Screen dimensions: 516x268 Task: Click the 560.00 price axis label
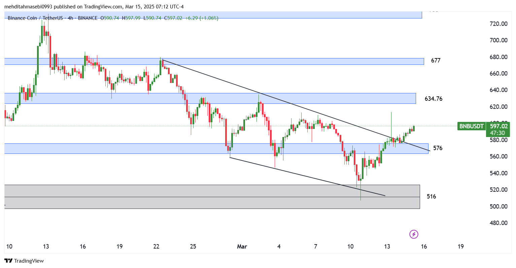pos(498,157)
